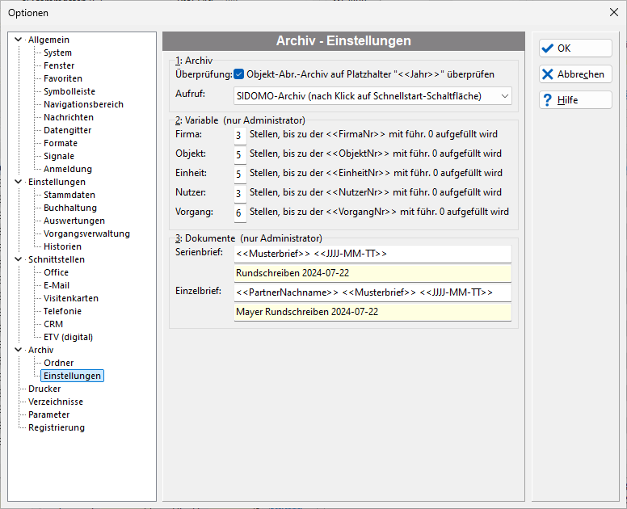Uncheck Objekt-Abr.-Archiv Platzhalter überprüfen checkbox
627x509 pixels.
tap(238, 74)
